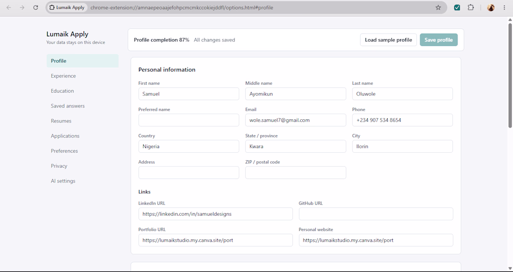Click the Portfolio URL field

pos(215,240)
